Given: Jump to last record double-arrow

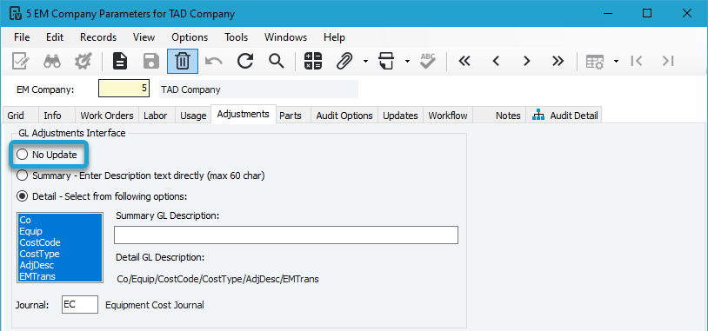Looking at the screenshot, I should click(x=558, y=62).
